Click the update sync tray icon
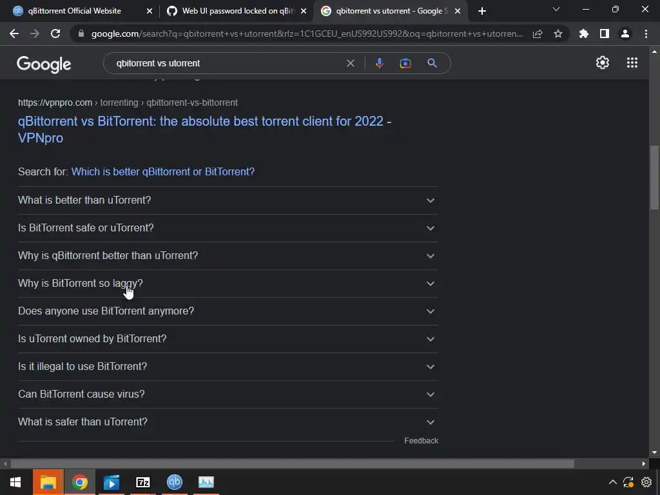The height and width of the screenshot is (495, 660). [628, 482]
